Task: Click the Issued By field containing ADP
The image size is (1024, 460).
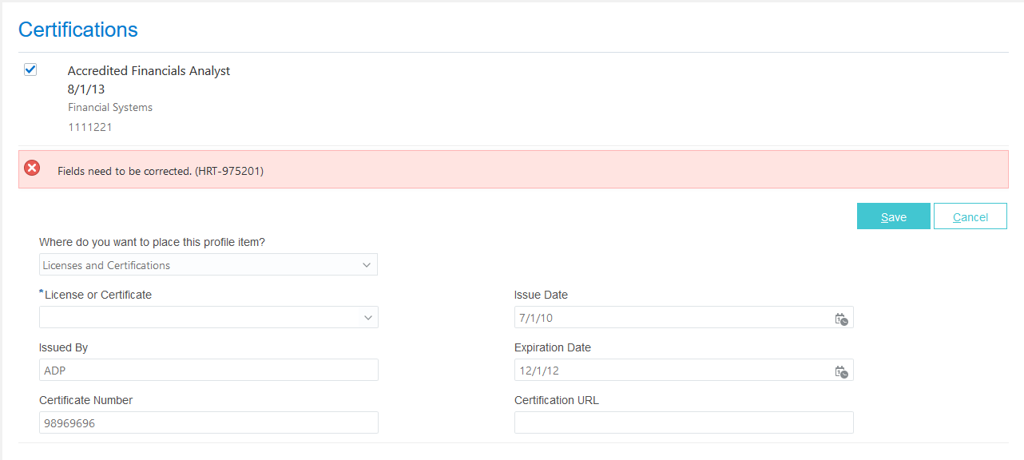Action: tap(208, 370)
